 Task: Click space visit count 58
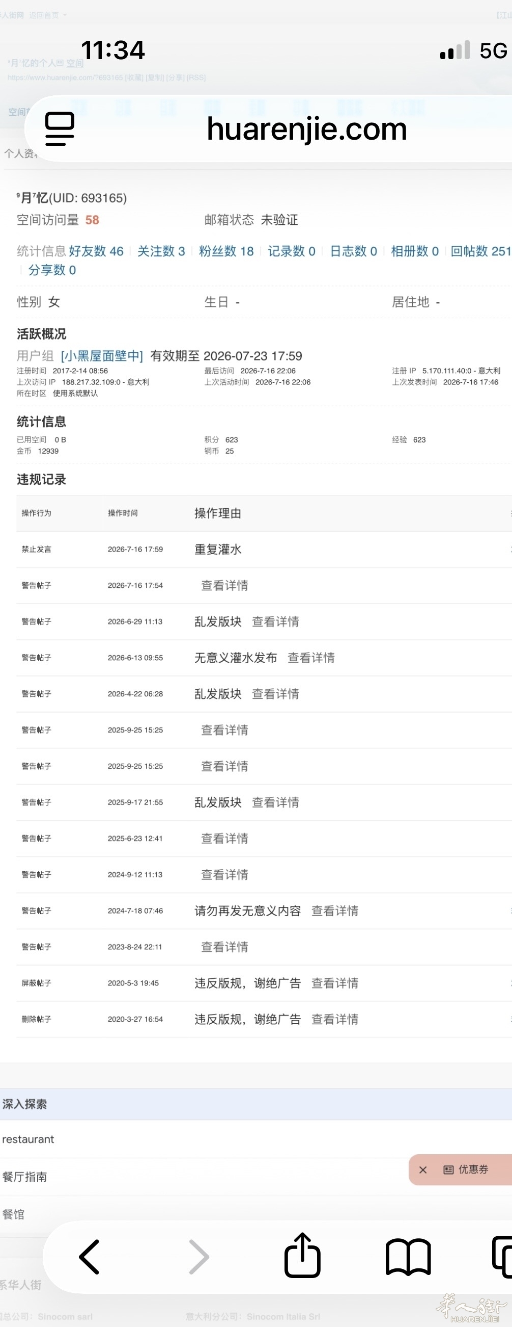tap(92, 220)
